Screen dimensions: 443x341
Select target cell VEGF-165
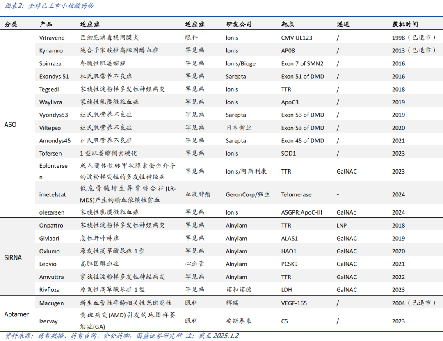294,303
